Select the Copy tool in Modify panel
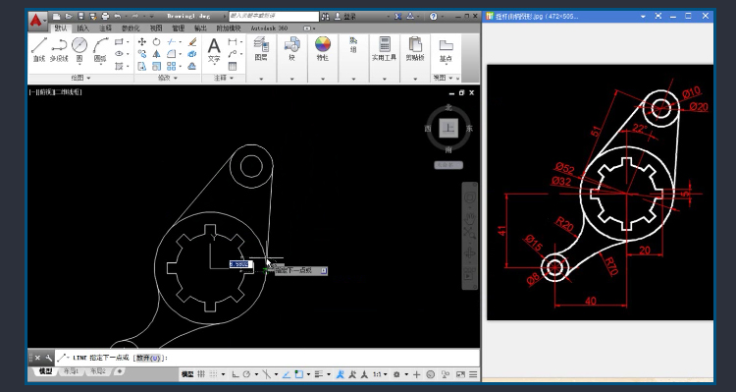Viewport: 736px width, 392px height. click(x=141, y=54)
